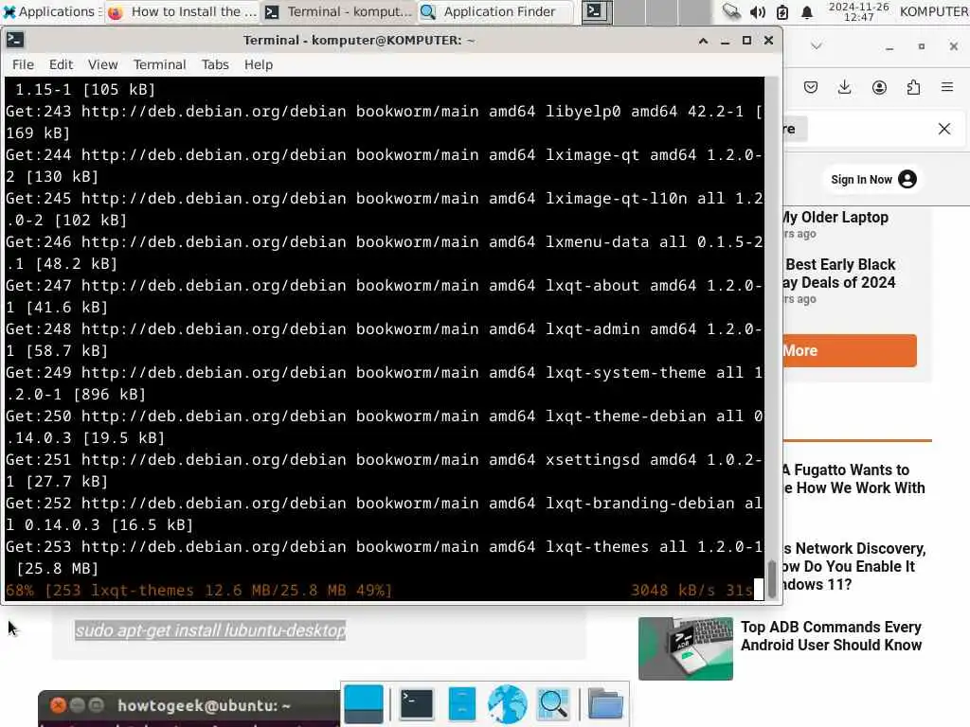Roll up the terminal window with the up arrow
Viewport: 970px width, 727px height.
coord(703,40)
